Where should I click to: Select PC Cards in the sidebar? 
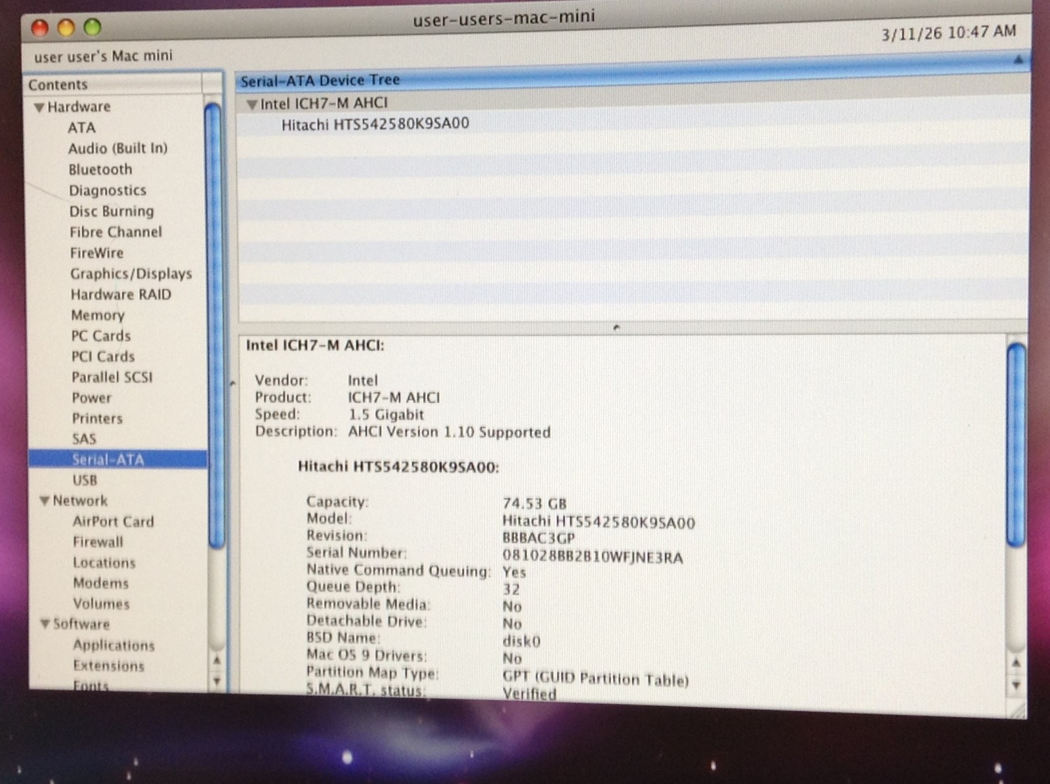coord(101,336)
